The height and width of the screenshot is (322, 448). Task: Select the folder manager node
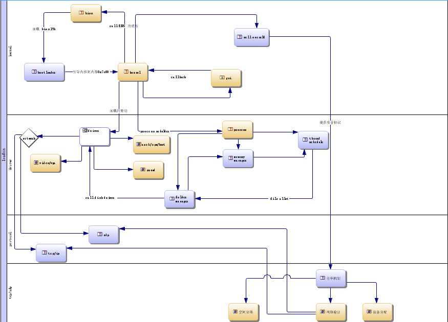coord(180,199)
